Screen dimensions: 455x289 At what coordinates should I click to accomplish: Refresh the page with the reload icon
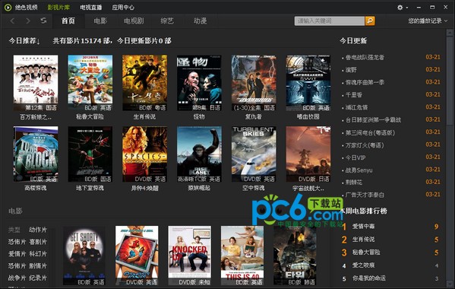point(43,21)
